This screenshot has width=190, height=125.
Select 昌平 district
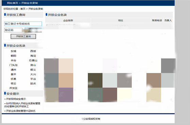pyautogui.click(x=14, y=74)
